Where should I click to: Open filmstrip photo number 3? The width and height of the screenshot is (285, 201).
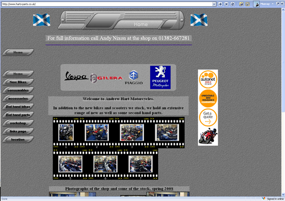coord(132,132)
